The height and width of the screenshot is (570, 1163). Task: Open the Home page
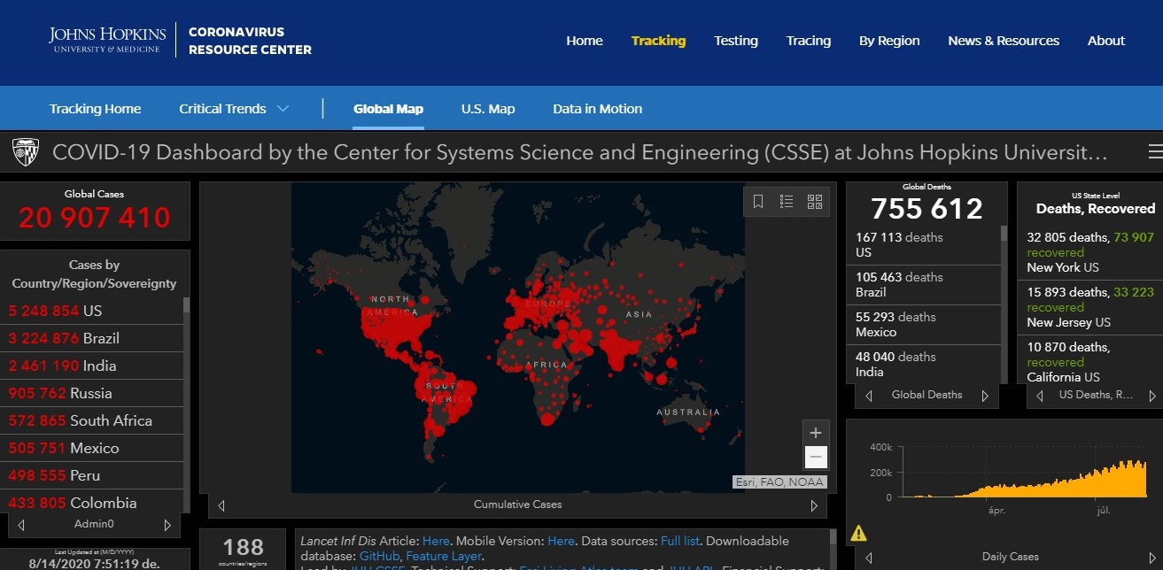(x=585, y=41)
